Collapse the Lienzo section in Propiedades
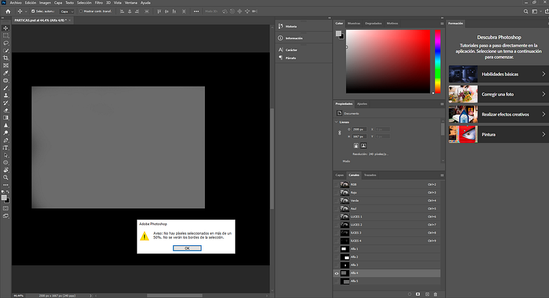Screen dimensions: 549x298 (x=337, y=122)
